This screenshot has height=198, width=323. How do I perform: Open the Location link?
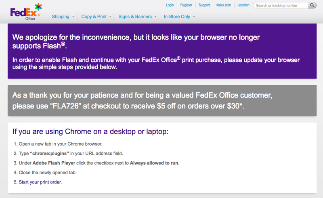click(x=243, y=5)
